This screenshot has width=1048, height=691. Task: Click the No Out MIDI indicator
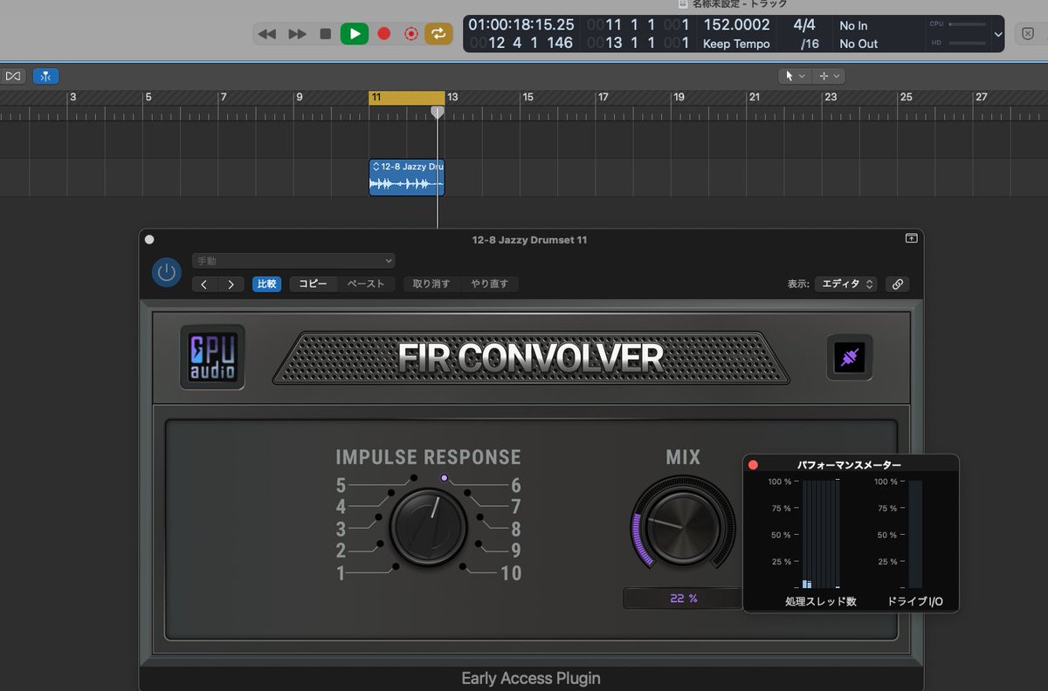pyautogui.click(x=858, y=44)
